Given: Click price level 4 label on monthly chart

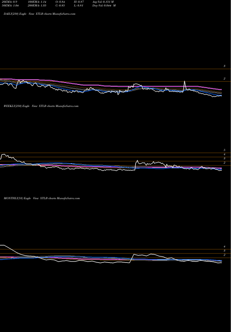Looking at the screenshot, I should (224, 247).
